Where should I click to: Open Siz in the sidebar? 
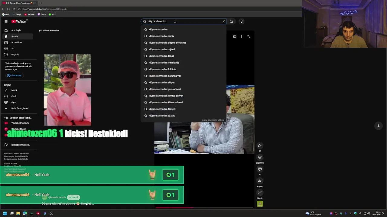(x=18, y=49)
